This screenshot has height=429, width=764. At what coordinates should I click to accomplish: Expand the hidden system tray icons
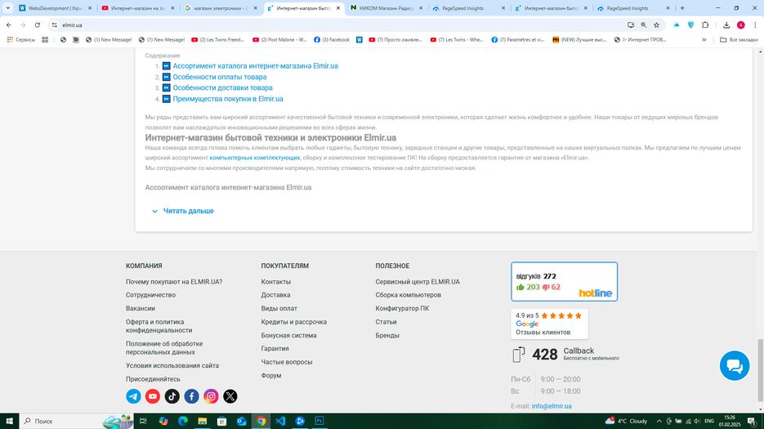tap(659, 421)
